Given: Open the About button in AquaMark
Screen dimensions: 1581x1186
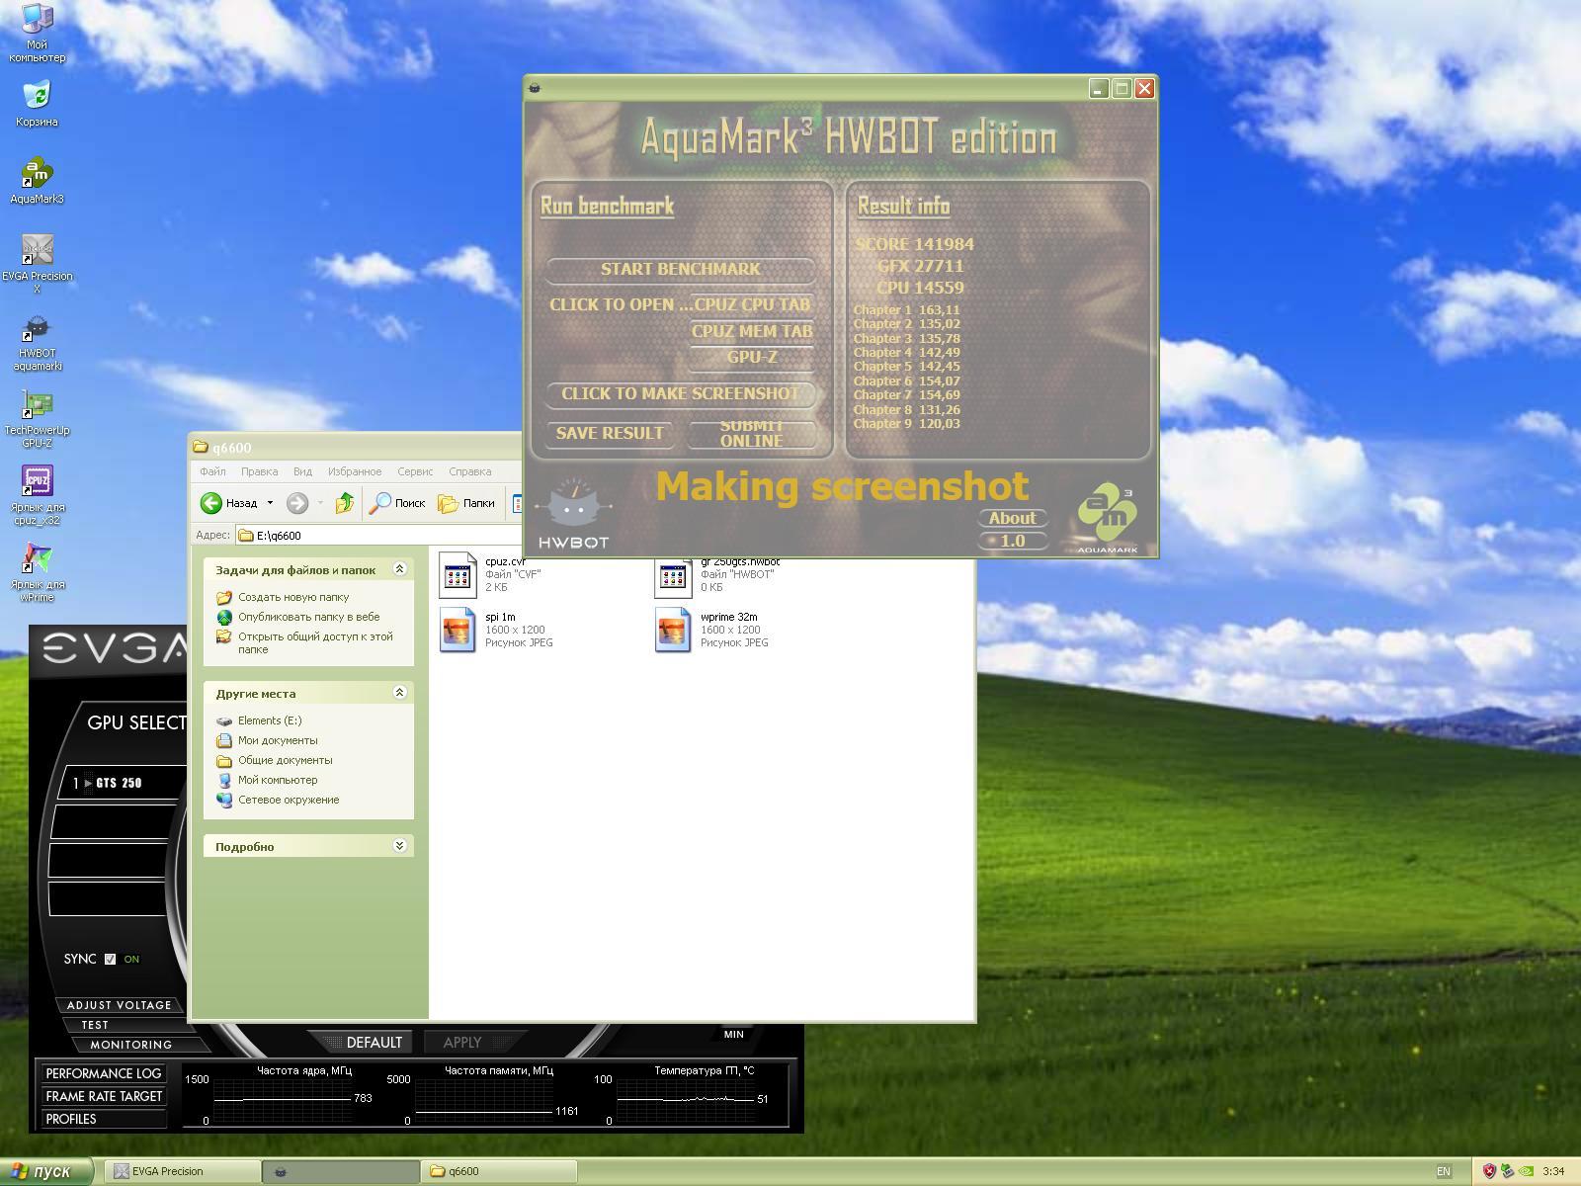Looking at the screenshot, I should 1013,518.
